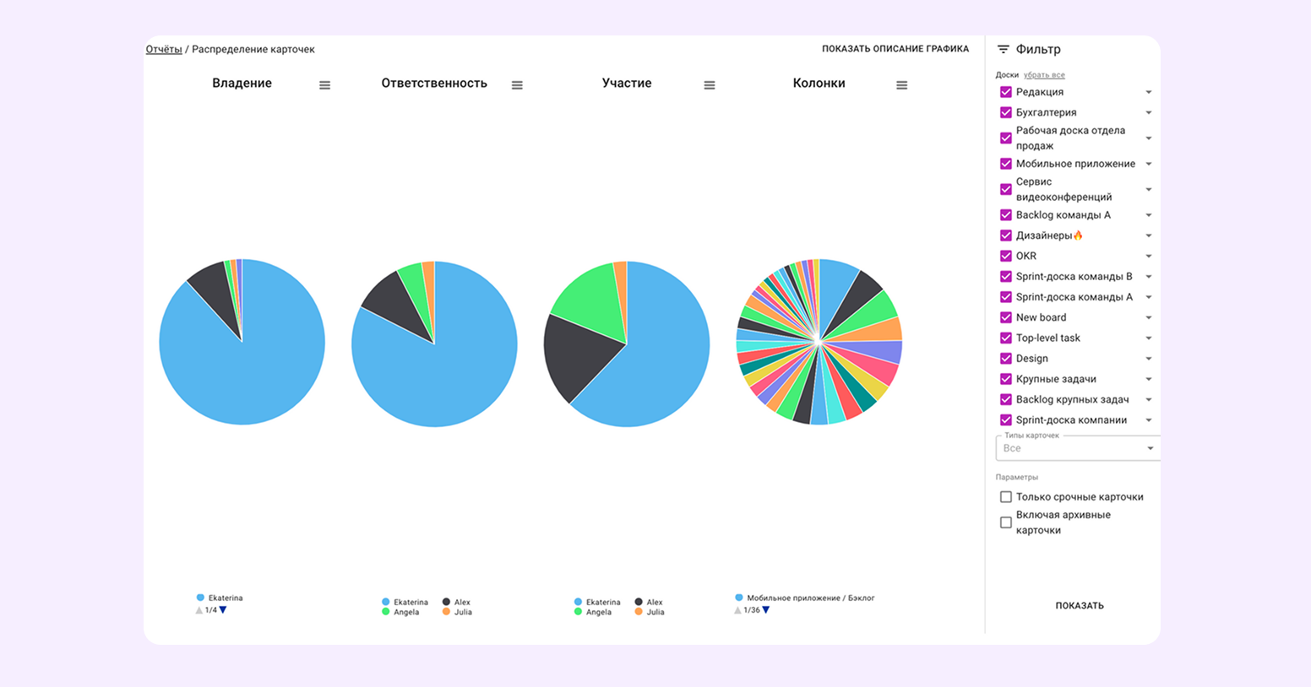Click the Фильтр filter icon

[1003, 50]
